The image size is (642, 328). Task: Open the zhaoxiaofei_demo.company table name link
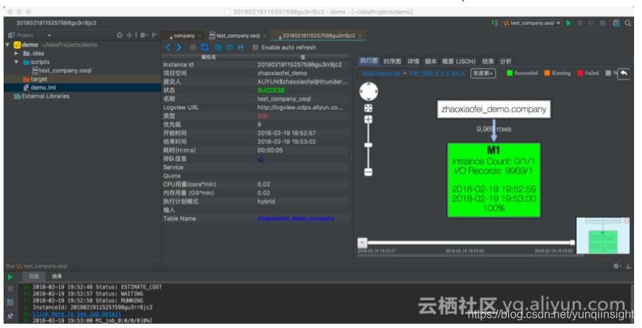click(x=295, y=219)
